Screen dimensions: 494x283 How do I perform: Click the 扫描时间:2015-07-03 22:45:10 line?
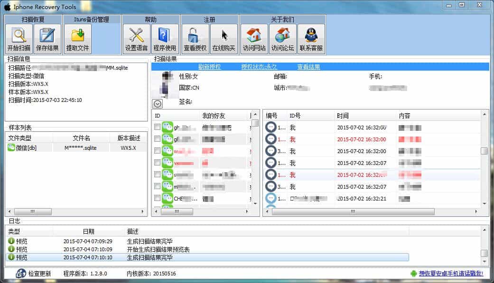tap(45, 100)
